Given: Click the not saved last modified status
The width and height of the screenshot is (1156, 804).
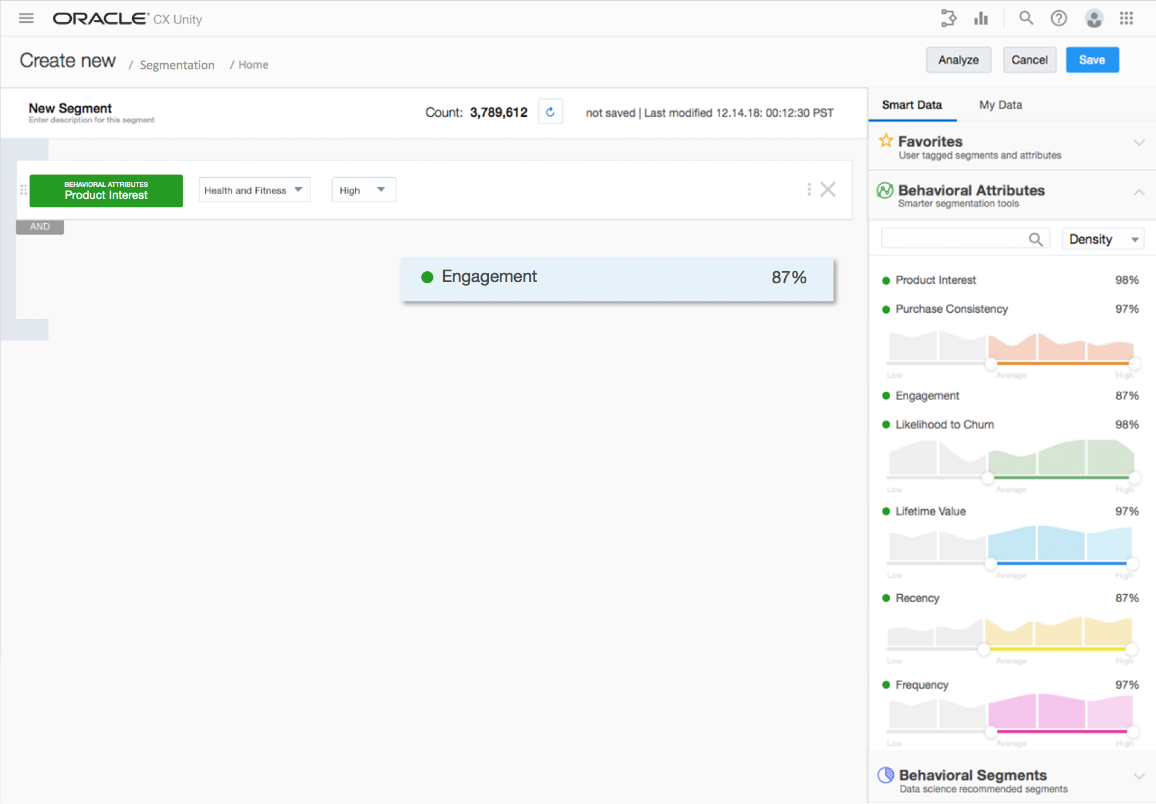Looking at the screenshot, I should pyautogui.click(x=710, y=113).
